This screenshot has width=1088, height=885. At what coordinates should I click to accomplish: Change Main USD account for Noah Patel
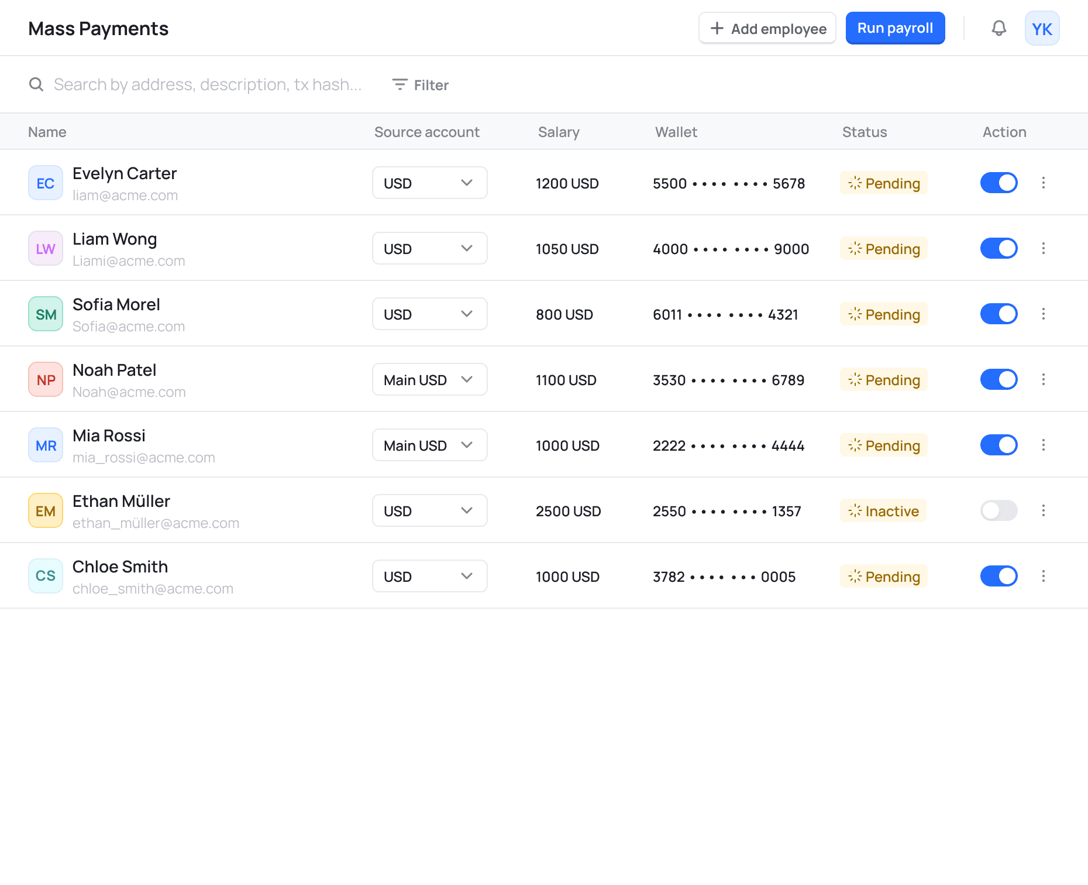(x=429, y=379)
